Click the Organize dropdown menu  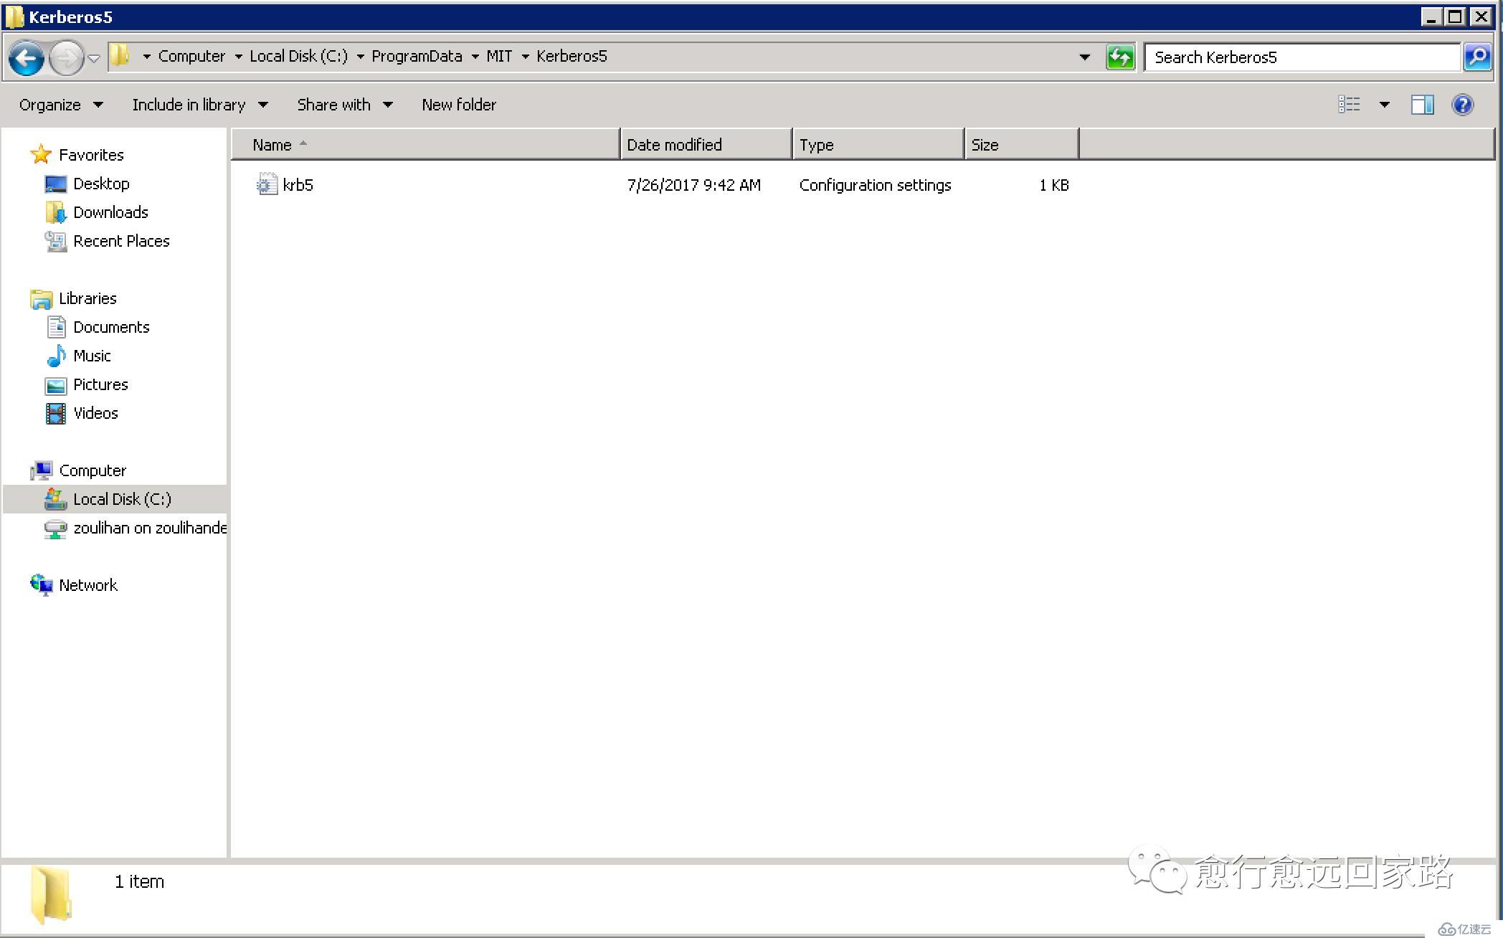click(x=60, y=104)
